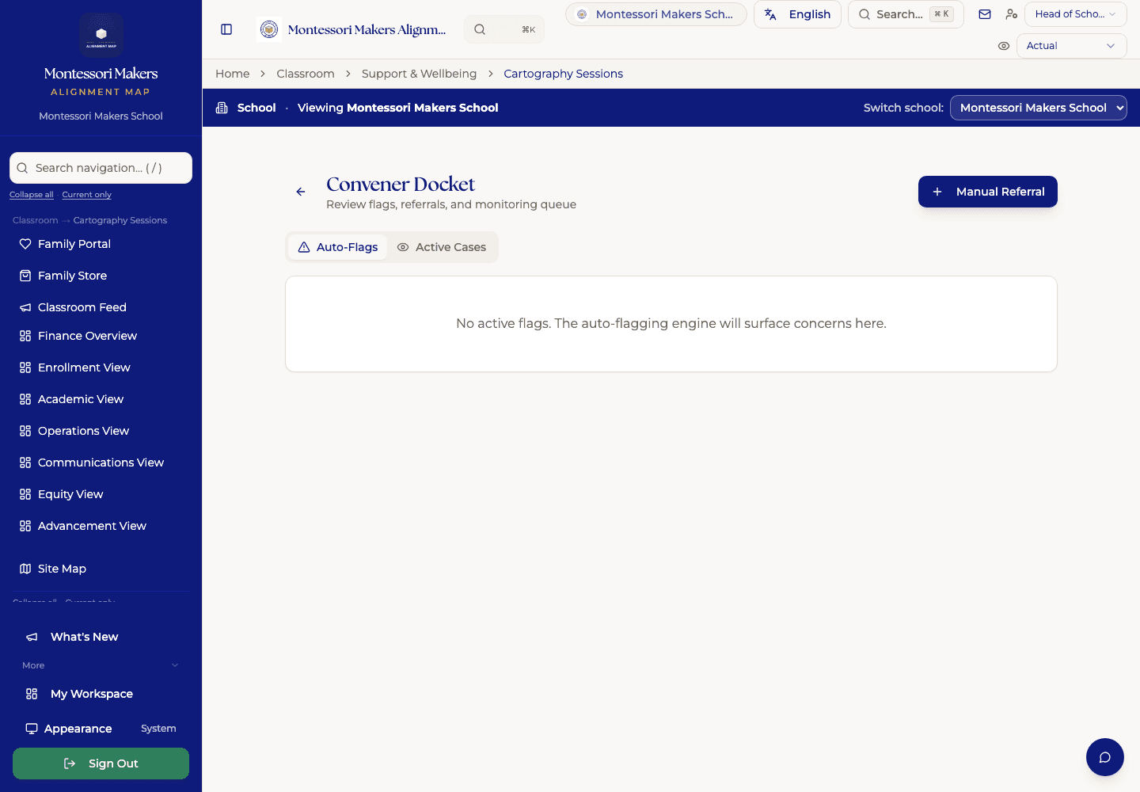Open Family Store in sidebar
The height and width of the screenshot is (792, 1140).
101,276
